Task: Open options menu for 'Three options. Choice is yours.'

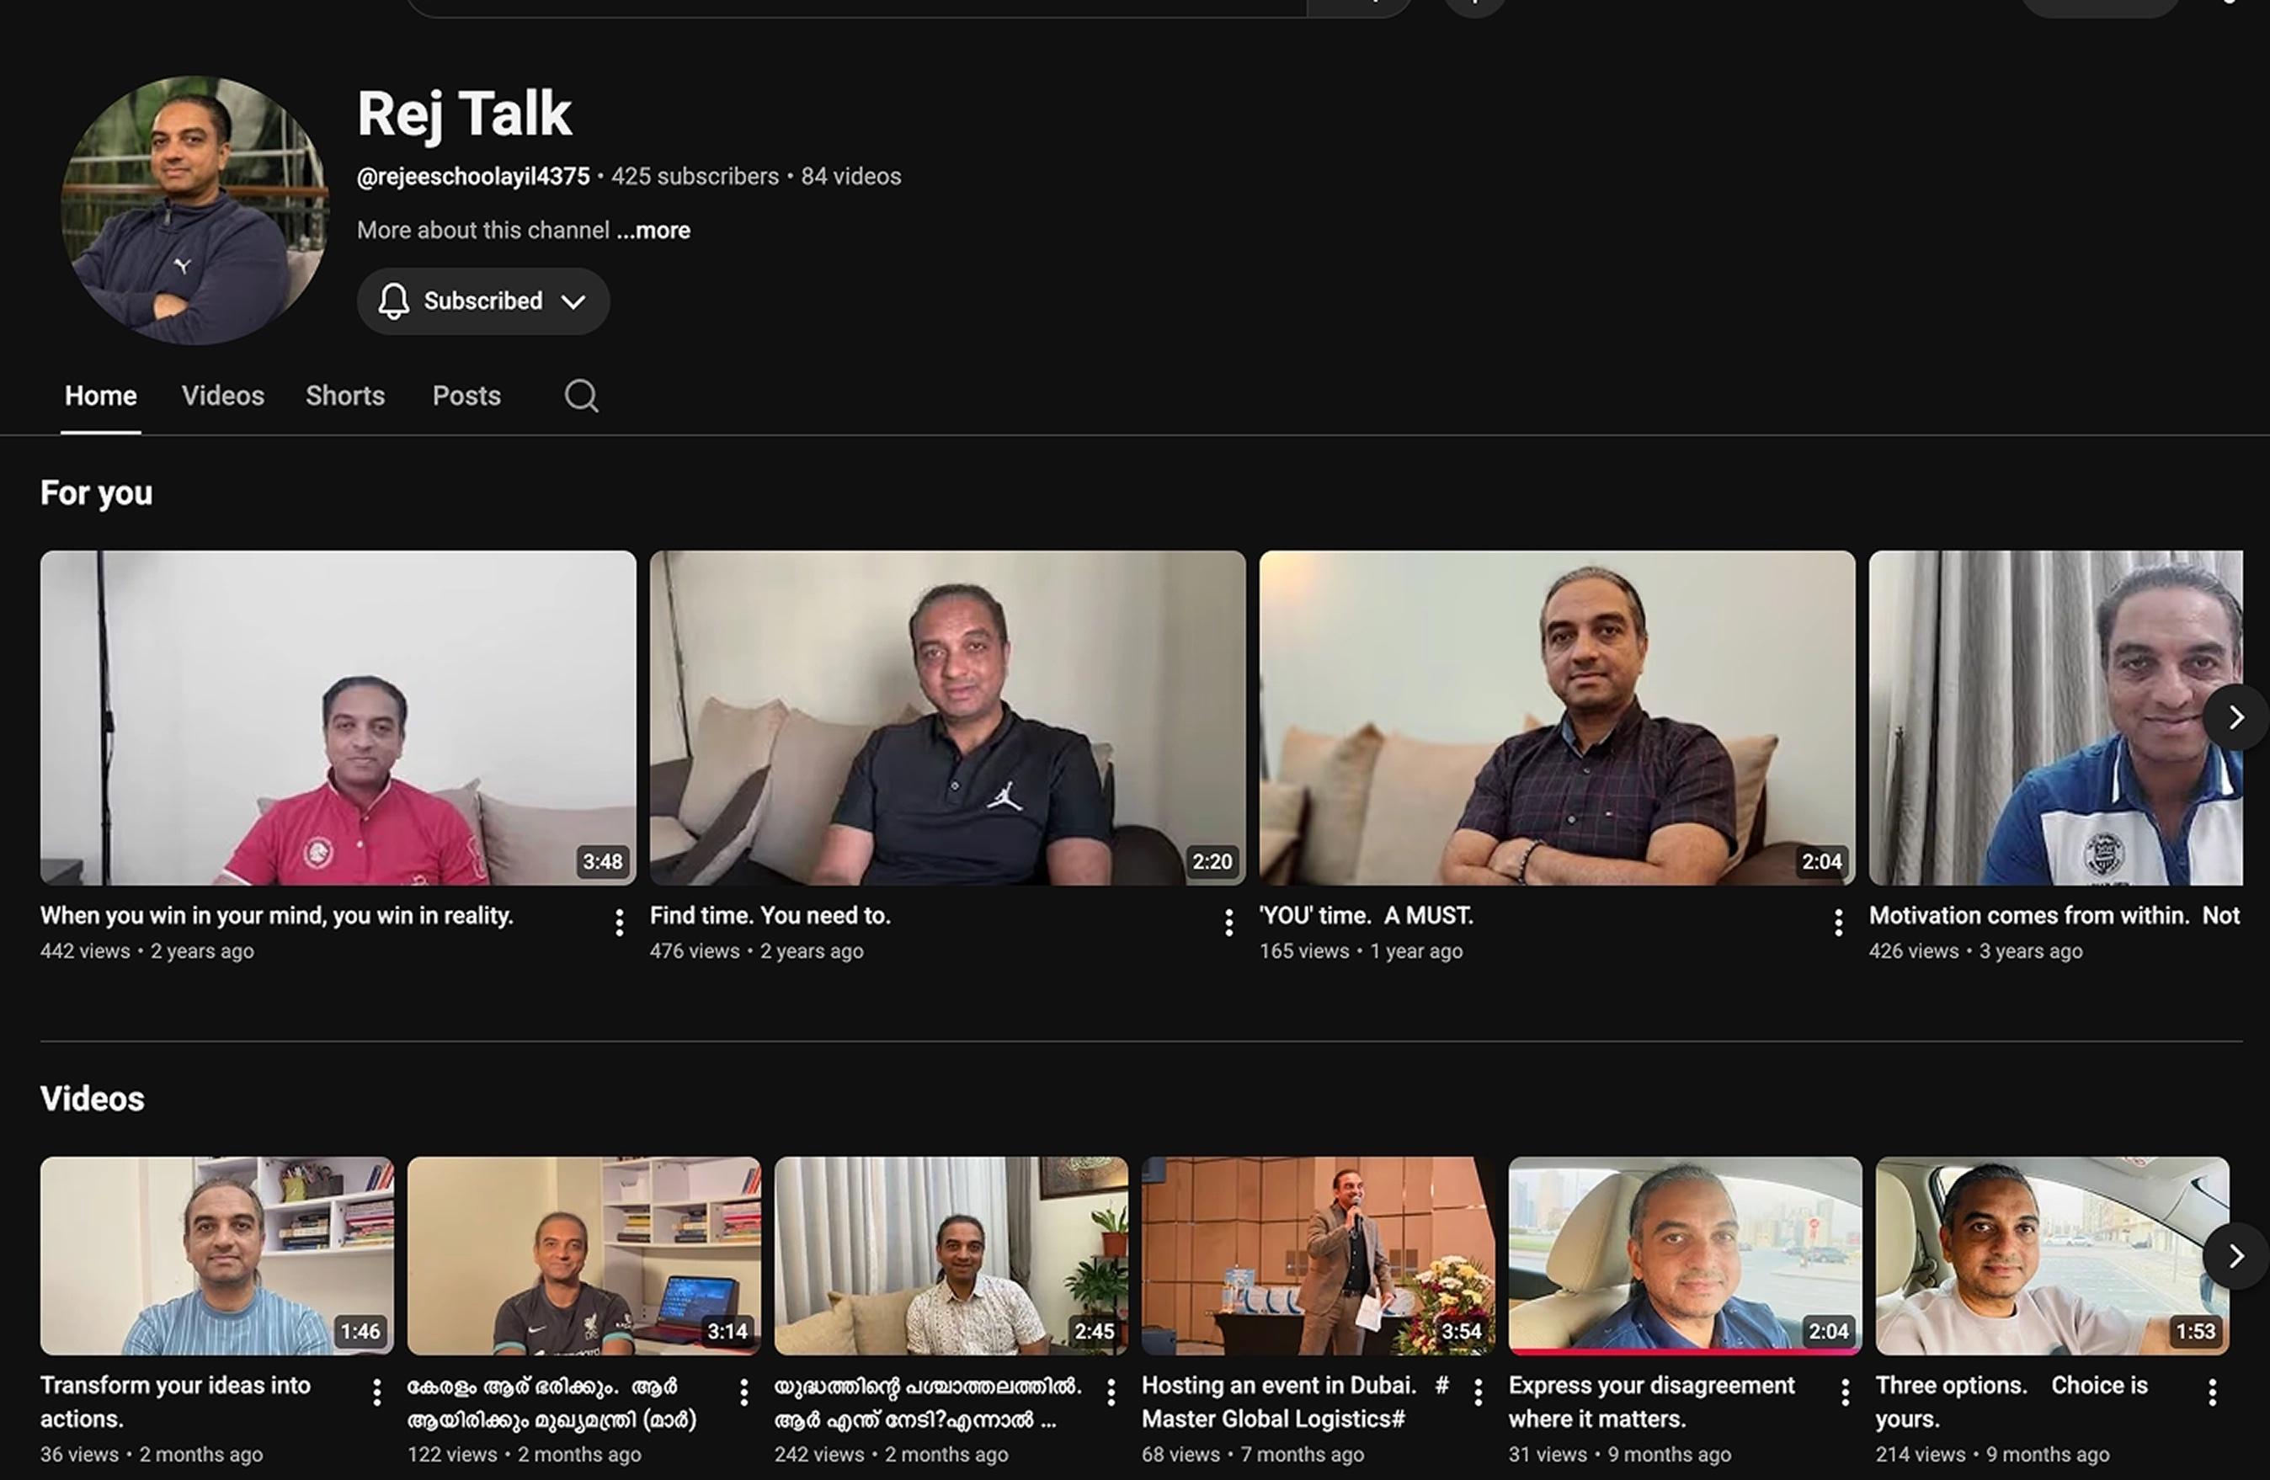Action: pyautogui.click(x=2212, y=1392)
